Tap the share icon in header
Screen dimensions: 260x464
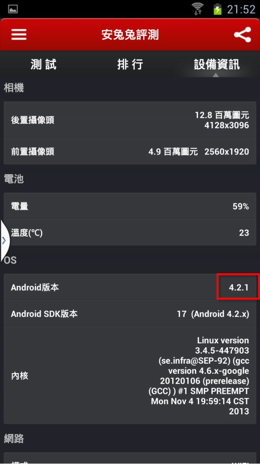coord(242,35)
